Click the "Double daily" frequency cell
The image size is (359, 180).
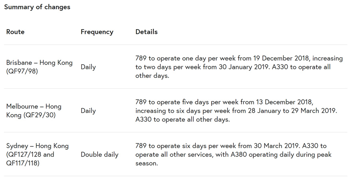(99, 154)
